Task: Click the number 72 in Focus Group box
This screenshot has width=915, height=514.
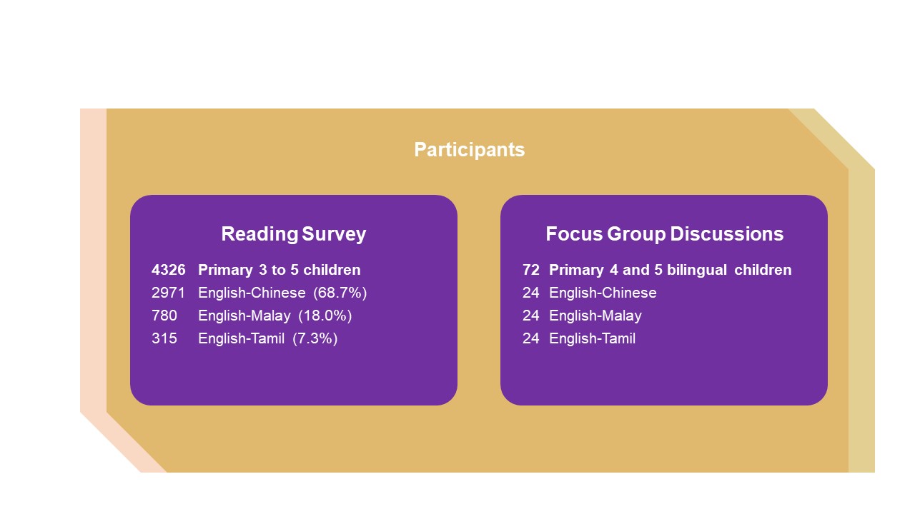Action: [530, 270]
